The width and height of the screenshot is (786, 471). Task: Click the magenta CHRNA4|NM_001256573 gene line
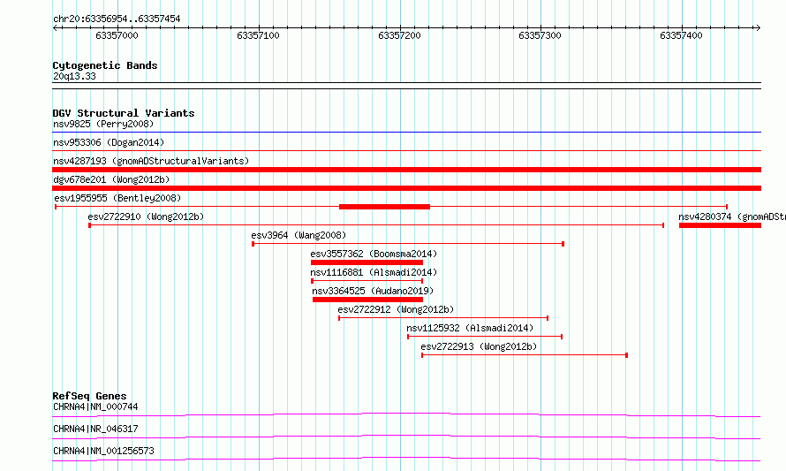pos(406,459)
